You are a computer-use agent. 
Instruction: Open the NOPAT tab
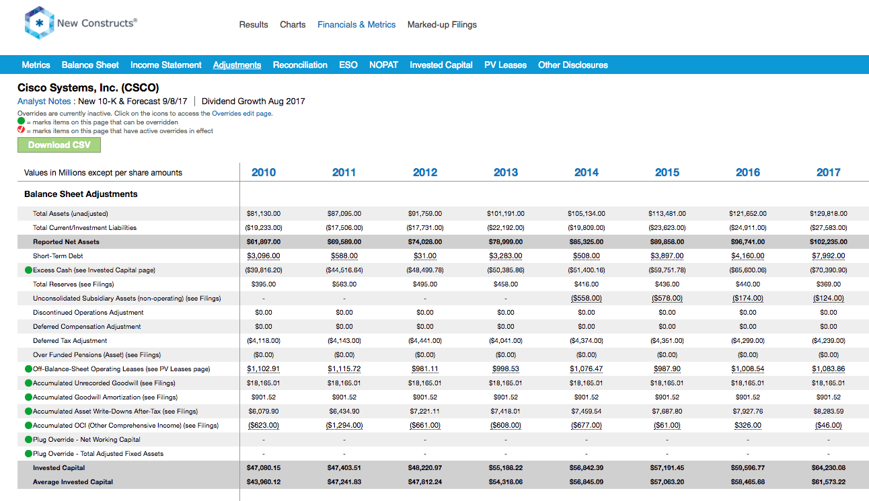[383, 65]
